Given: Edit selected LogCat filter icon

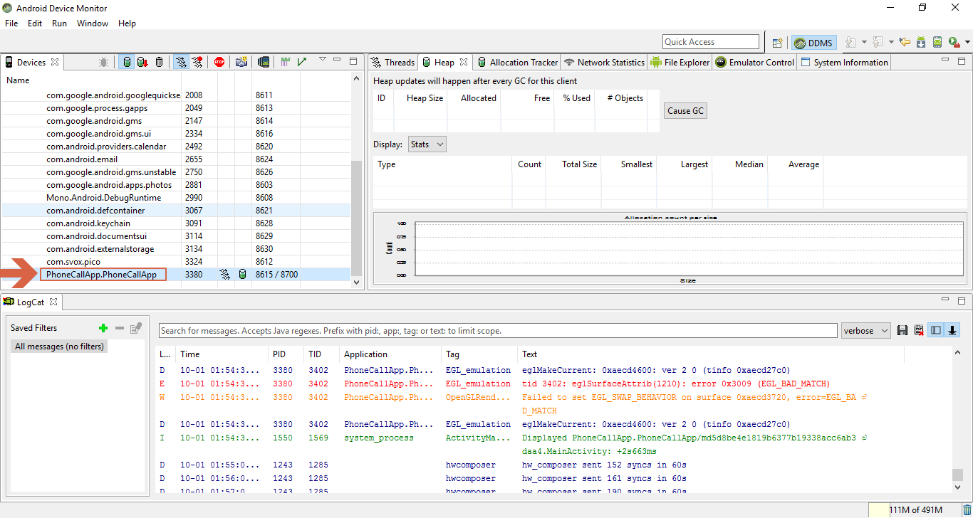Looking at the screenshot, I should 136,328.
